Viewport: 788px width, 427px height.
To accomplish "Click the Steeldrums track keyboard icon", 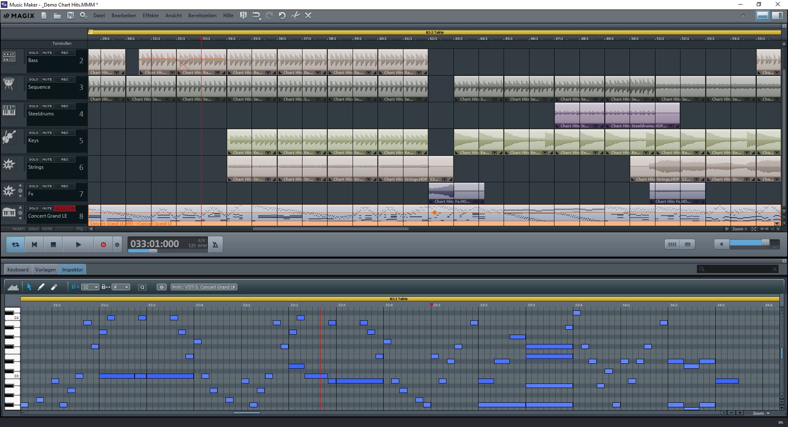I will (9, 110).
